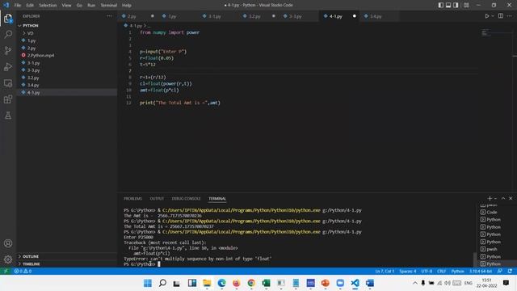
Task: Open the Terminal menu
Action: (x=109, y=6)
